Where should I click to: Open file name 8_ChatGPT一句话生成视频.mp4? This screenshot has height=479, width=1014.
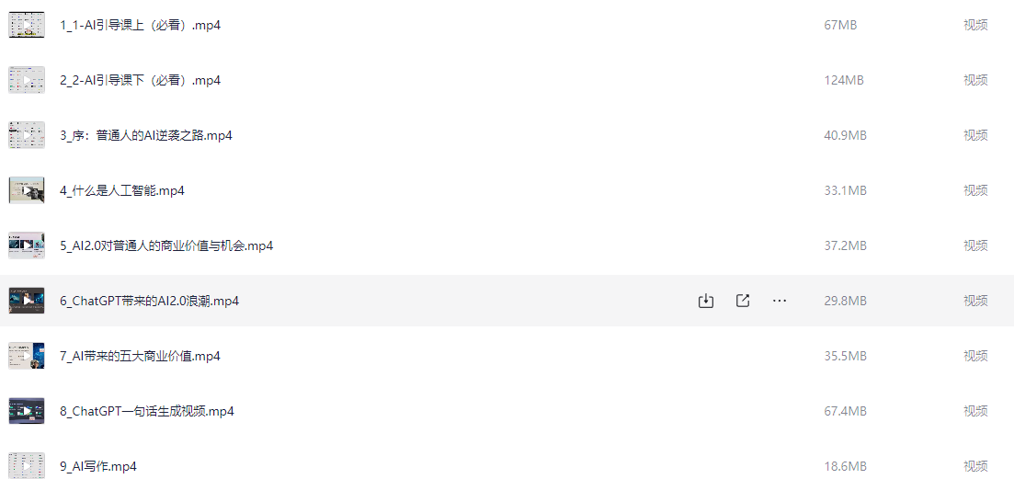tap(147, 411)
